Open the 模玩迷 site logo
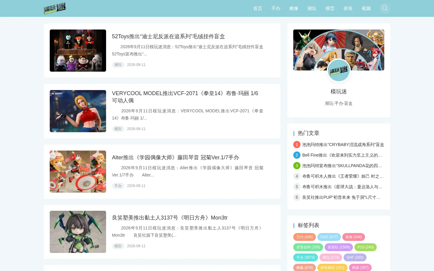Viewport: 434px width, 271px height. click(x=55, y=8)
